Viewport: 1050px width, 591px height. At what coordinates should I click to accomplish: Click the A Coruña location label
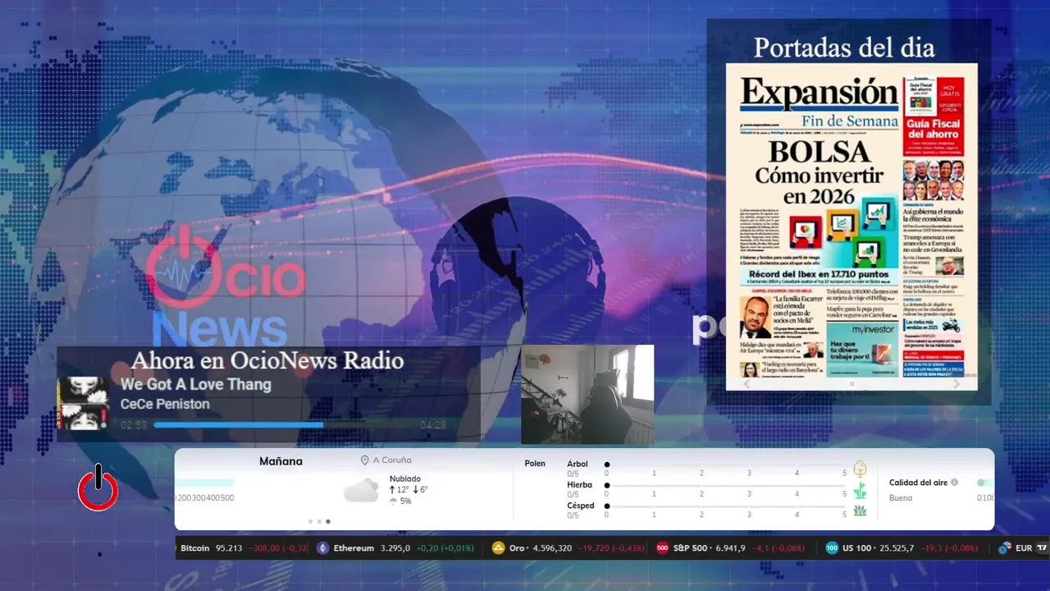tap(392, 460)
